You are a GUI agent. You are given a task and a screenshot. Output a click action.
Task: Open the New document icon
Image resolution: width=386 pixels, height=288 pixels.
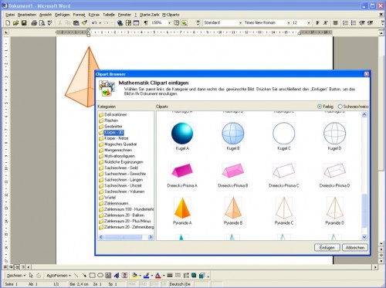tap(8, 23)
